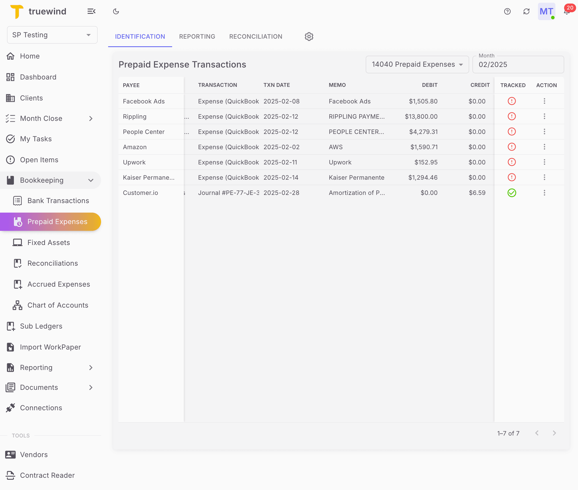Open the action menu on the Rippling row
This screenshot has width=578, height=490.
[544, 117]
